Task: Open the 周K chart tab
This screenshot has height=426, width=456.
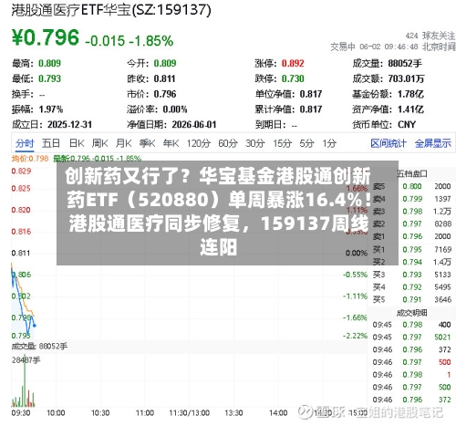Action: point(100,143)
